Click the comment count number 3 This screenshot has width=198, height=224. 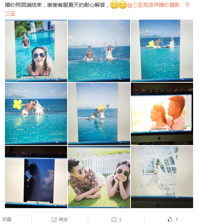(x=120, y=219)
